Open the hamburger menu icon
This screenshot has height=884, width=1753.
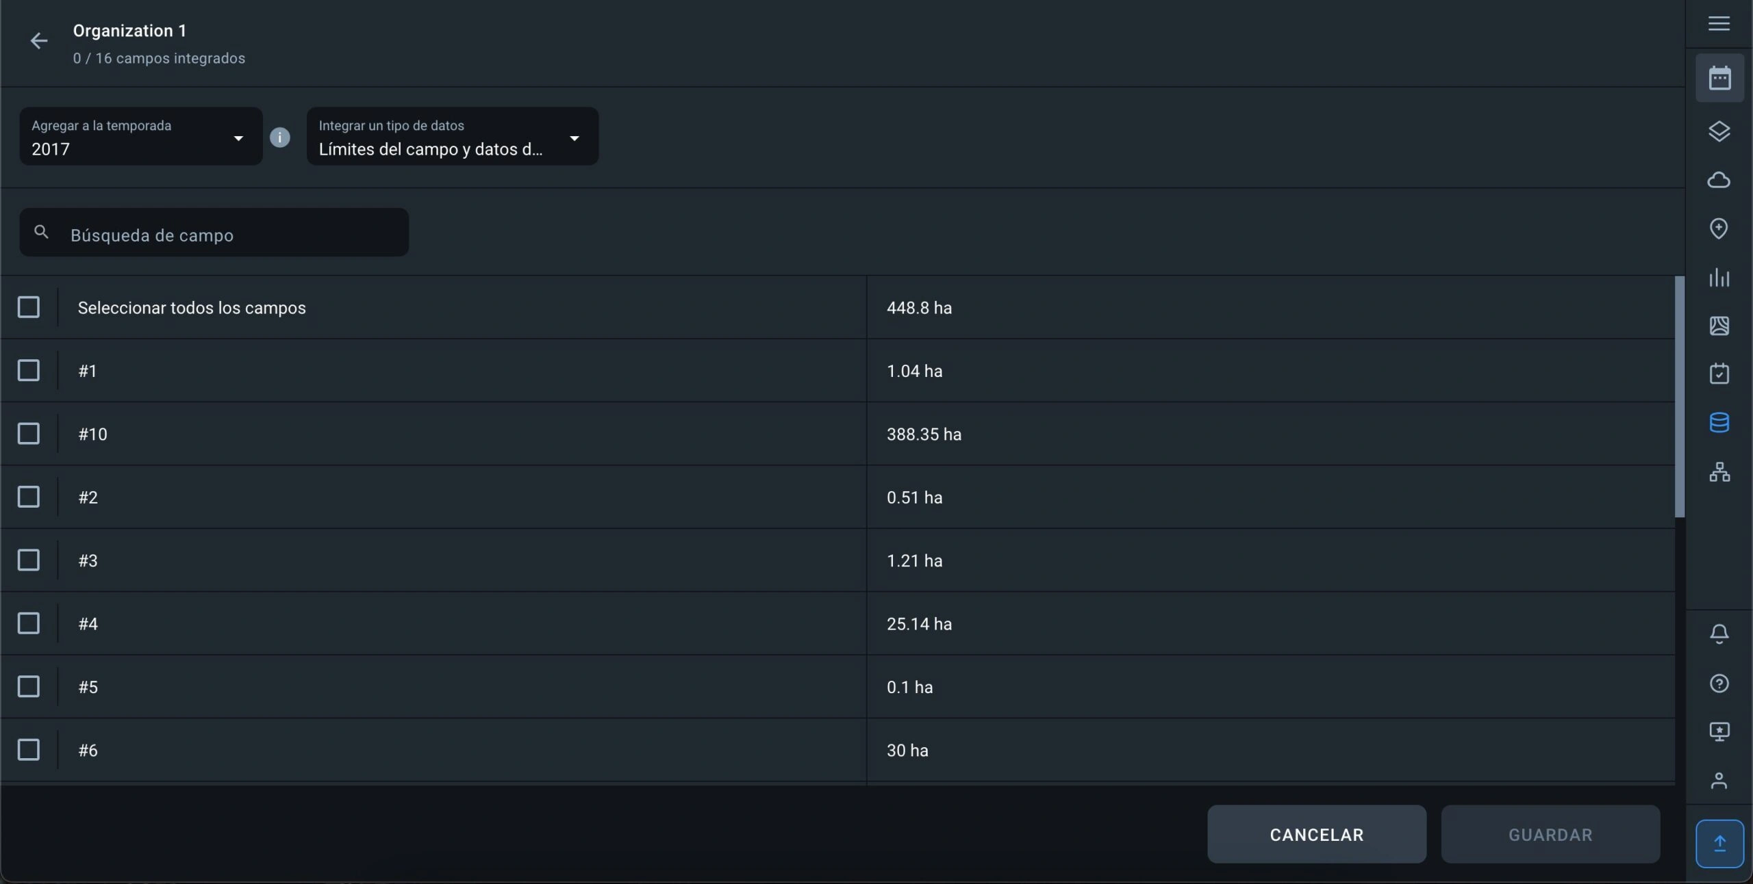click(x=1719, y=24)
